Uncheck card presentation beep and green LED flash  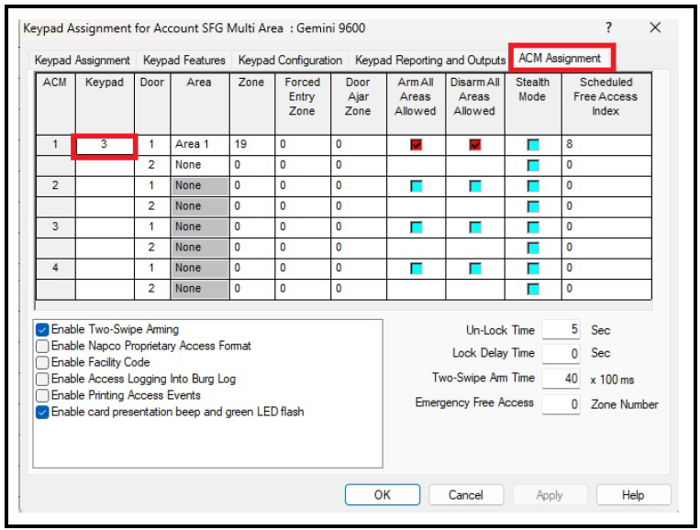tap(42, 413)
